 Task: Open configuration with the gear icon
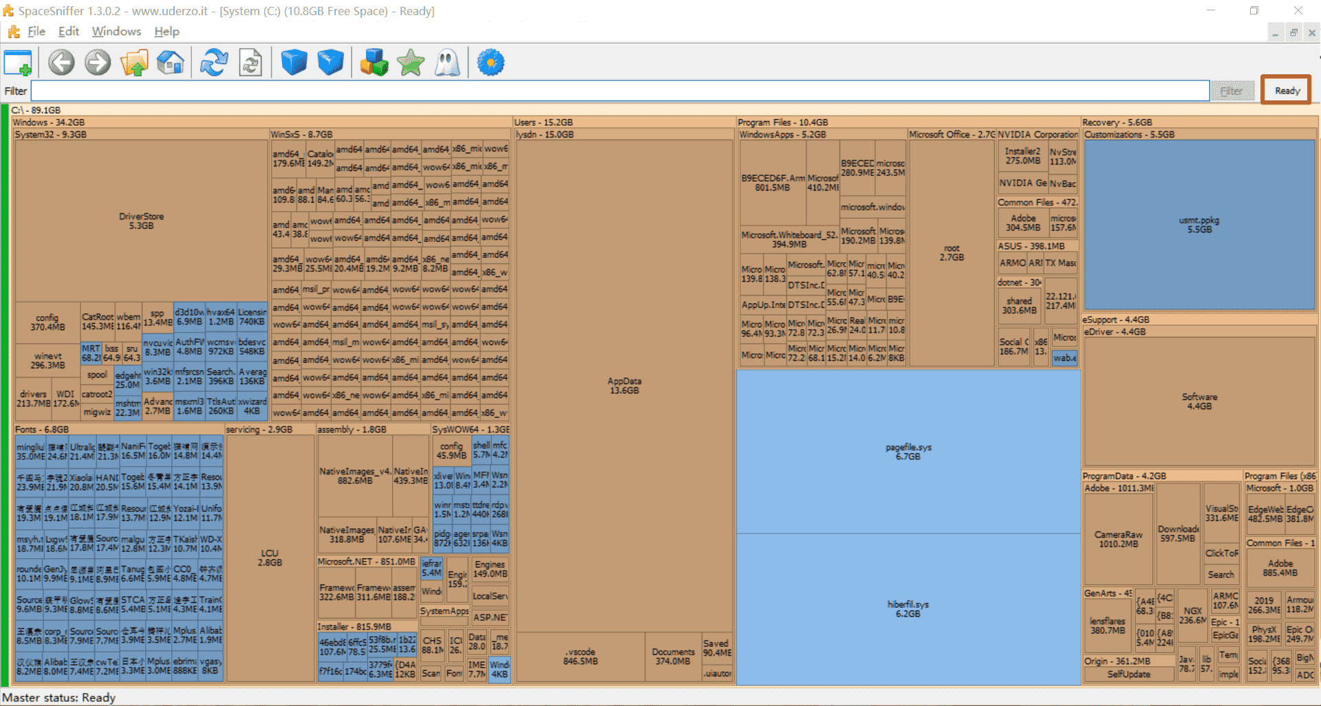click(x=491, y=63)
